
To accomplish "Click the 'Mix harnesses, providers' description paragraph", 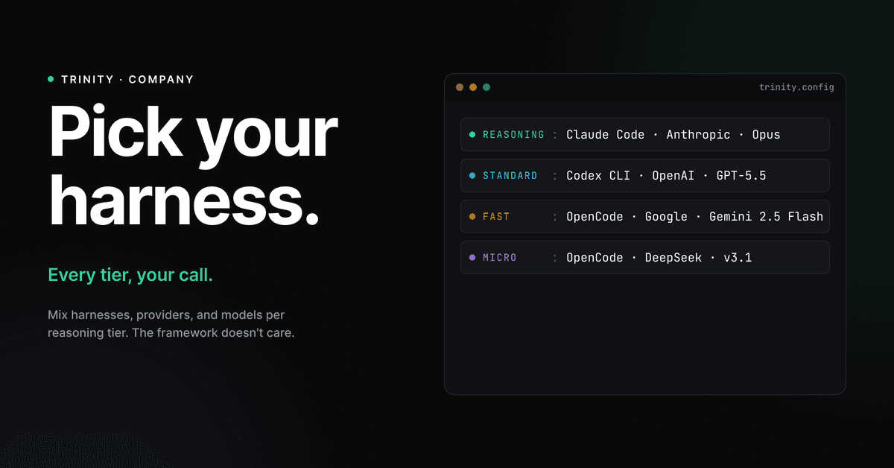I will (x=171, y=323).
